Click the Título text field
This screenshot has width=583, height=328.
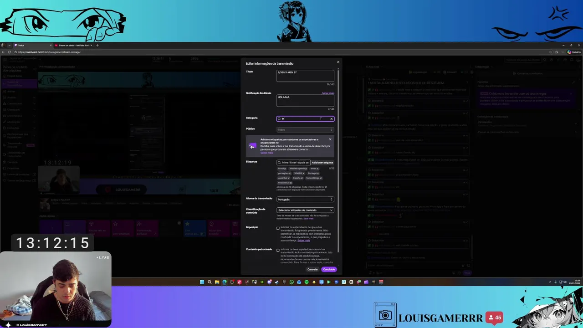pos(305,76)
